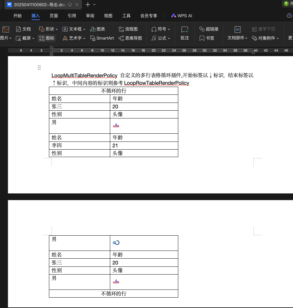Expand the 形状 shapes dropdown
The image size is (293, 308).
(x=48, y=29)
